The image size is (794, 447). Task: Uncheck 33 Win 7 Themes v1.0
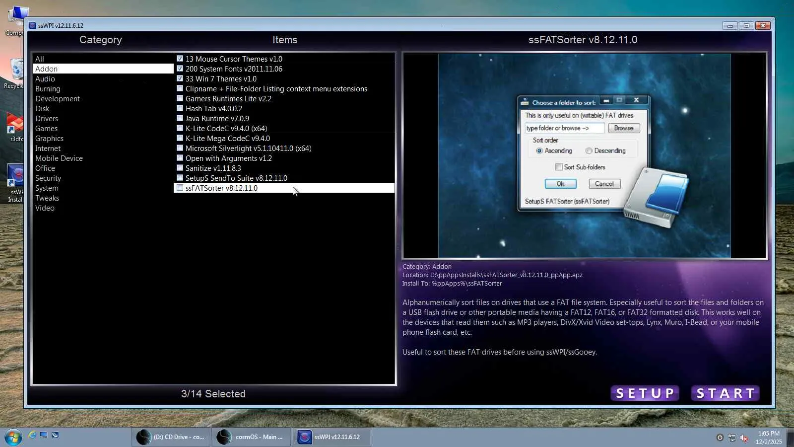pyautogui.click(x=180, y=78)
